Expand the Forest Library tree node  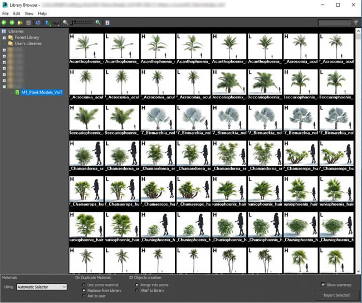(4, 37)
